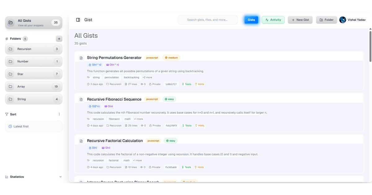The image size is (372, 195).
Task: Click the Array folder icon
Action: (11, 87)
